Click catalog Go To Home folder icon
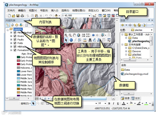Screen dimensions: 161x116 tap(139, 25)
